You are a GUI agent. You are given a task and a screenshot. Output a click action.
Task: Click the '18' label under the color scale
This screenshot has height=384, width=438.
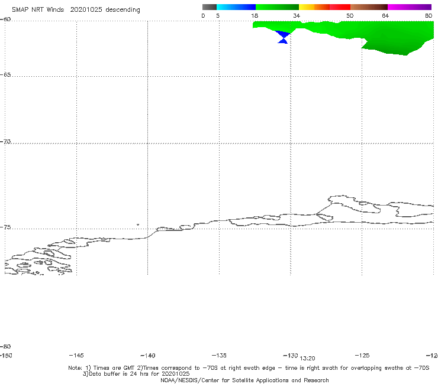click(x=255, y=16)
